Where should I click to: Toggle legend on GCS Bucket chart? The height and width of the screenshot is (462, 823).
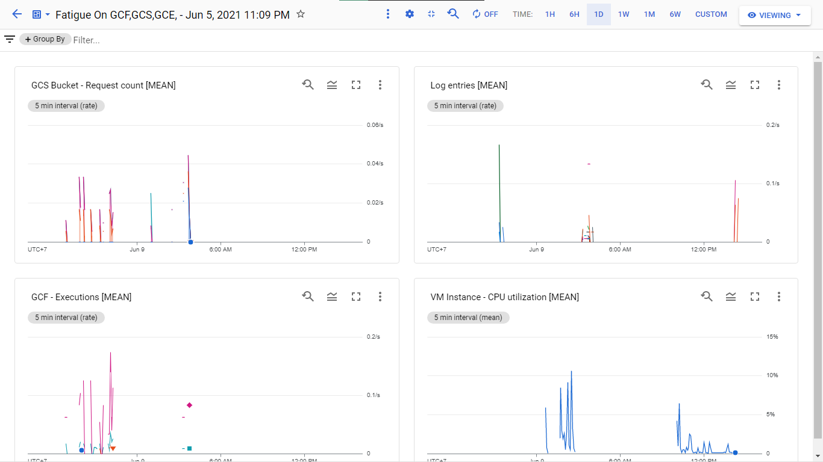pos(332,85)
